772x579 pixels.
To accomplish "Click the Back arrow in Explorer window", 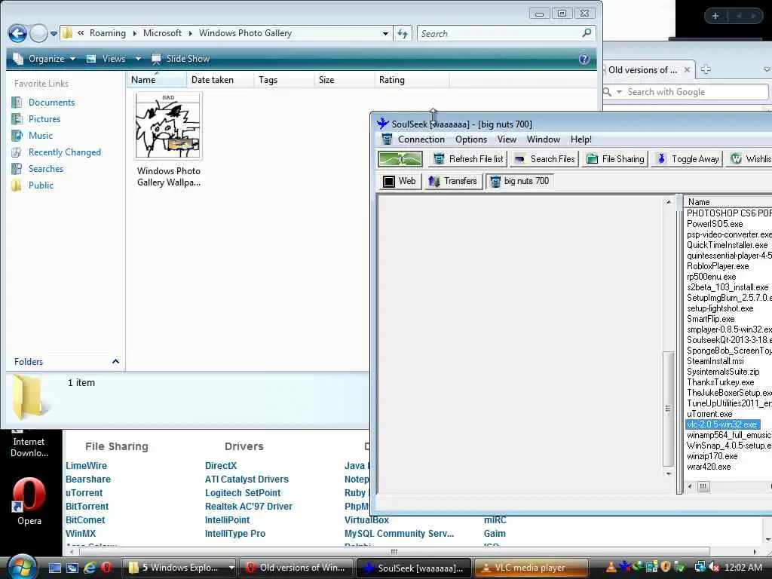I will click(x=18, y=33).
